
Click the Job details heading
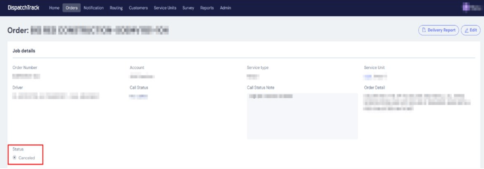tap(24, 51)
